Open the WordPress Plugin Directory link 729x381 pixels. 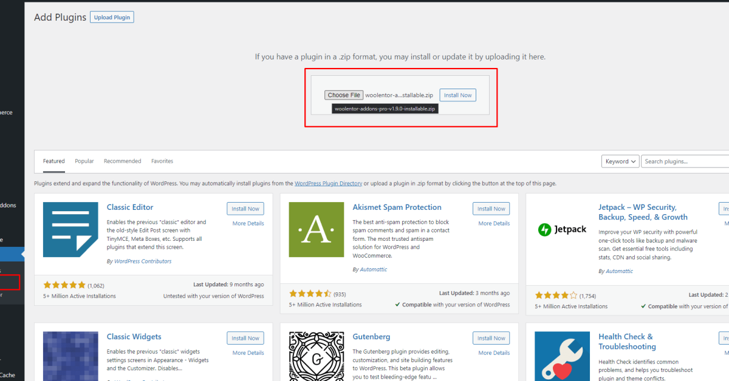click(328, 183)
